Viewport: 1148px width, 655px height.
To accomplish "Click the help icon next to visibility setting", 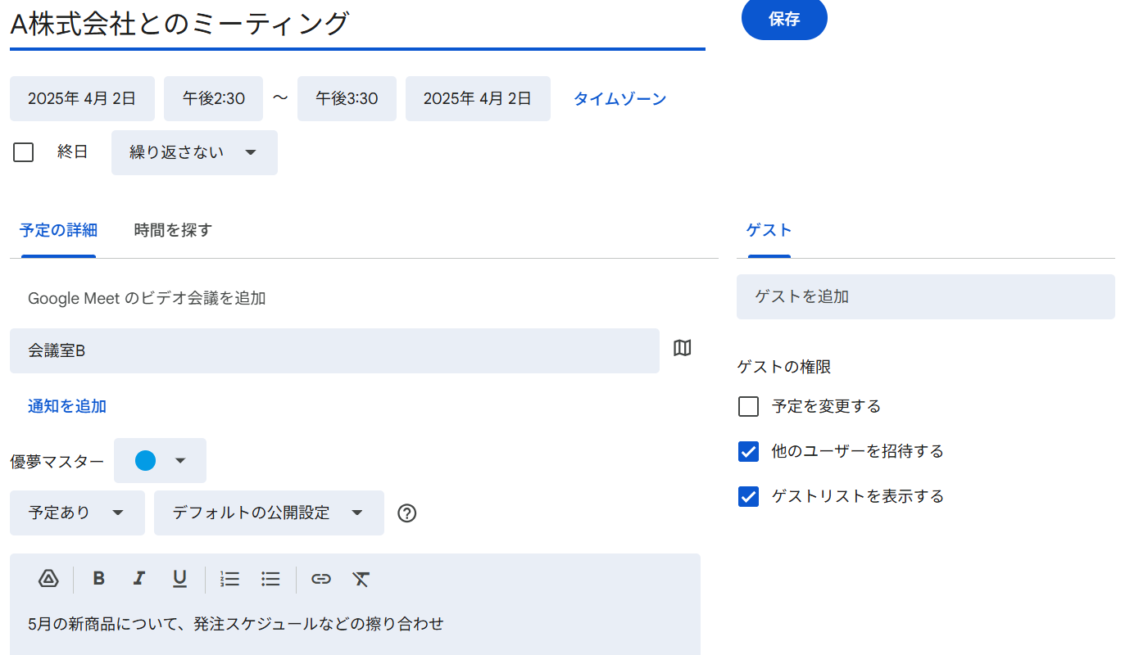I will (407, 513).
